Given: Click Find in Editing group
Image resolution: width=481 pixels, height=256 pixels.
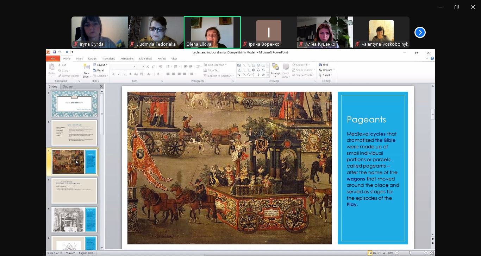Looking at the screenshot, I should pyautogui.click(x=323, y=65).
